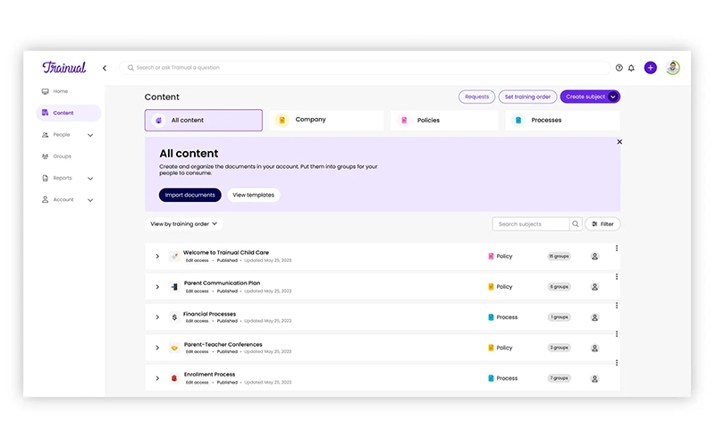The width and height of the screenshot is (715, 447).
Task: Expand the People chevron
Action: pyautogui.click(x=90, y=135)
